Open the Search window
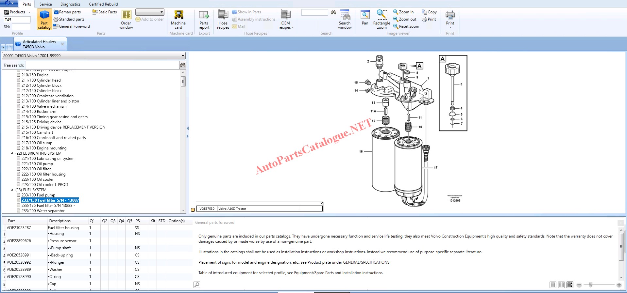This screenshot has height=293, width=627. [345, 20]
